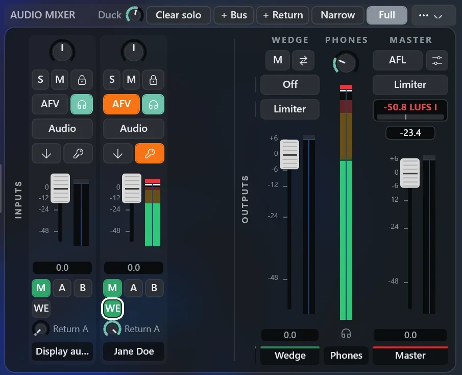The image size is (462, 375).
Task: Toggle bus A routing on Display audio
Action: click(62, 288)
